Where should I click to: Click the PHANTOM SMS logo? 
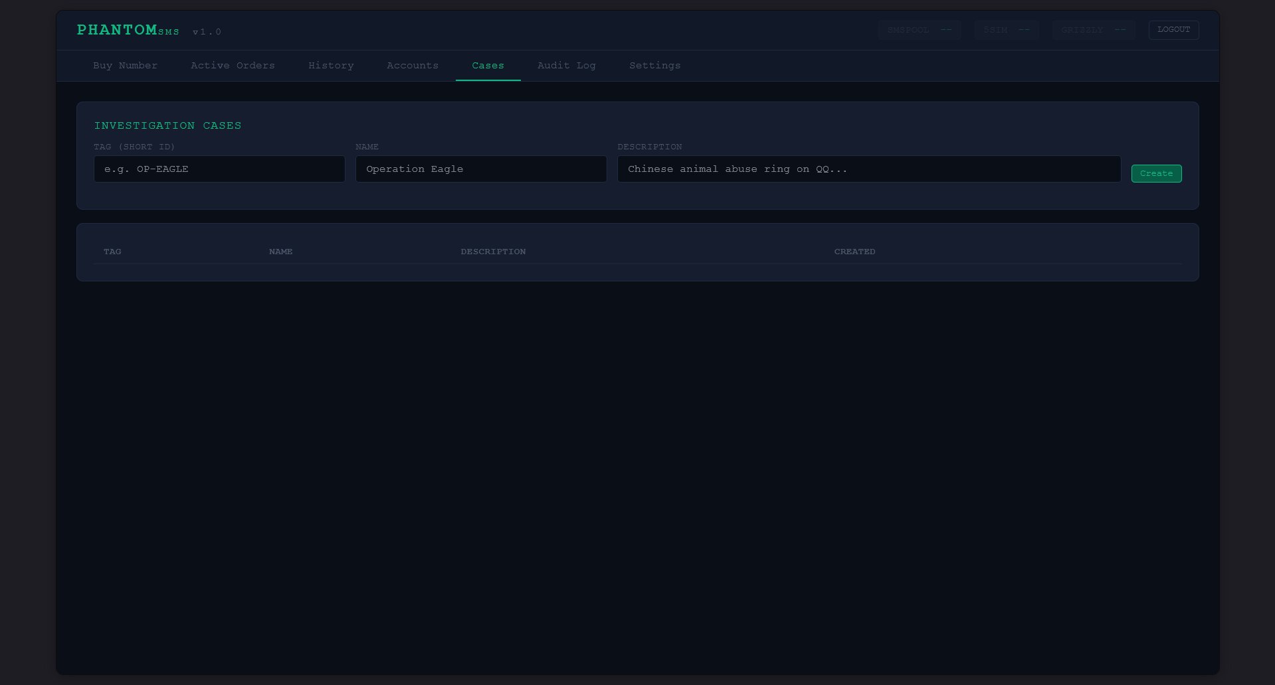(128, 31)
